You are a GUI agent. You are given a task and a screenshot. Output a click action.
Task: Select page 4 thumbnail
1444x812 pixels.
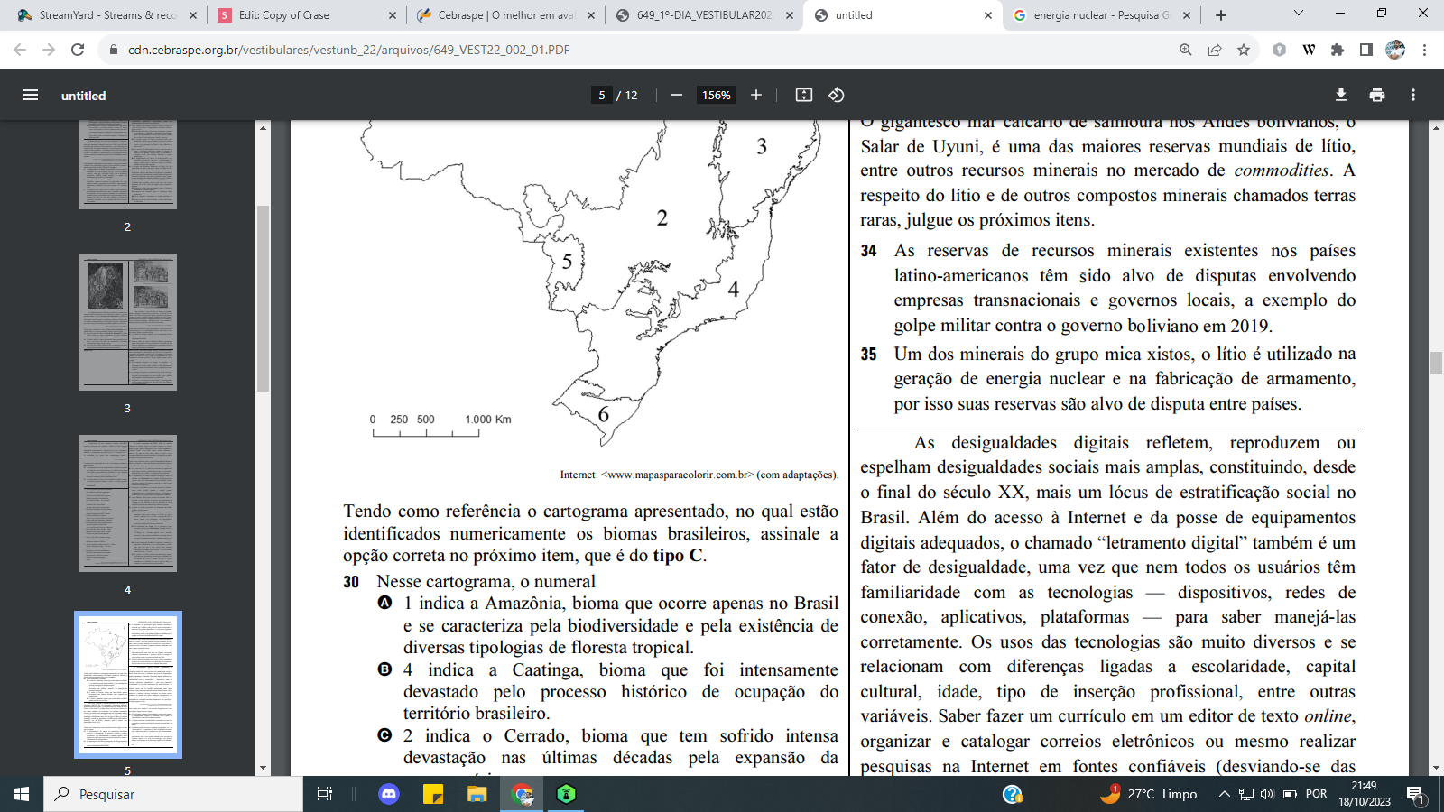point(128,503)
